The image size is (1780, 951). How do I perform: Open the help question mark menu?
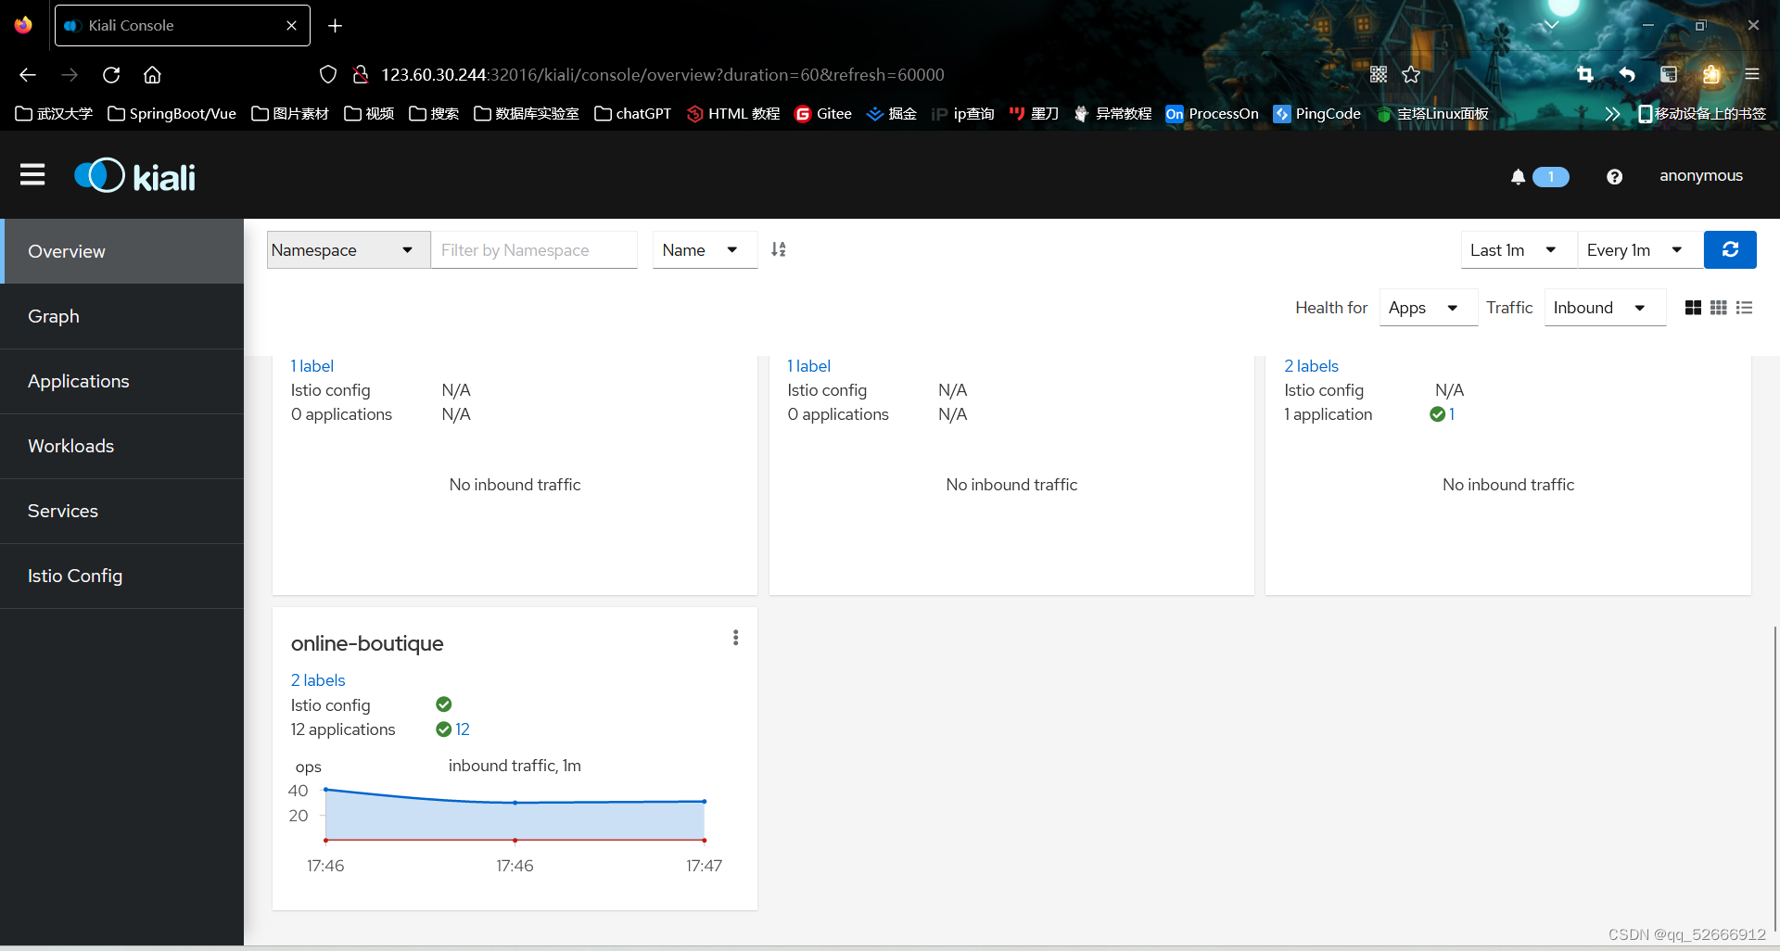point(1614,176)
